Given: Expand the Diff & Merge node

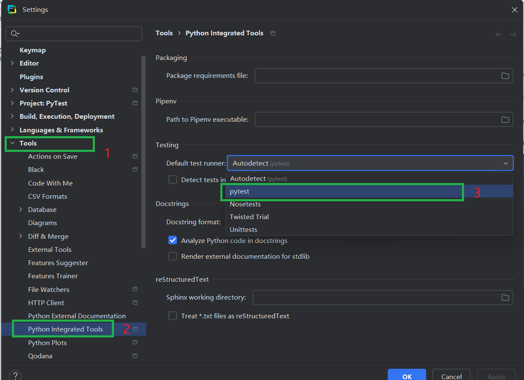Looking at the screenshot, I should (21, 236).
